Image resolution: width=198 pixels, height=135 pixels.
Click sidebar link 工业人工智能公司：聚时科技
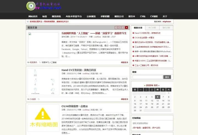tap(147, 65)
